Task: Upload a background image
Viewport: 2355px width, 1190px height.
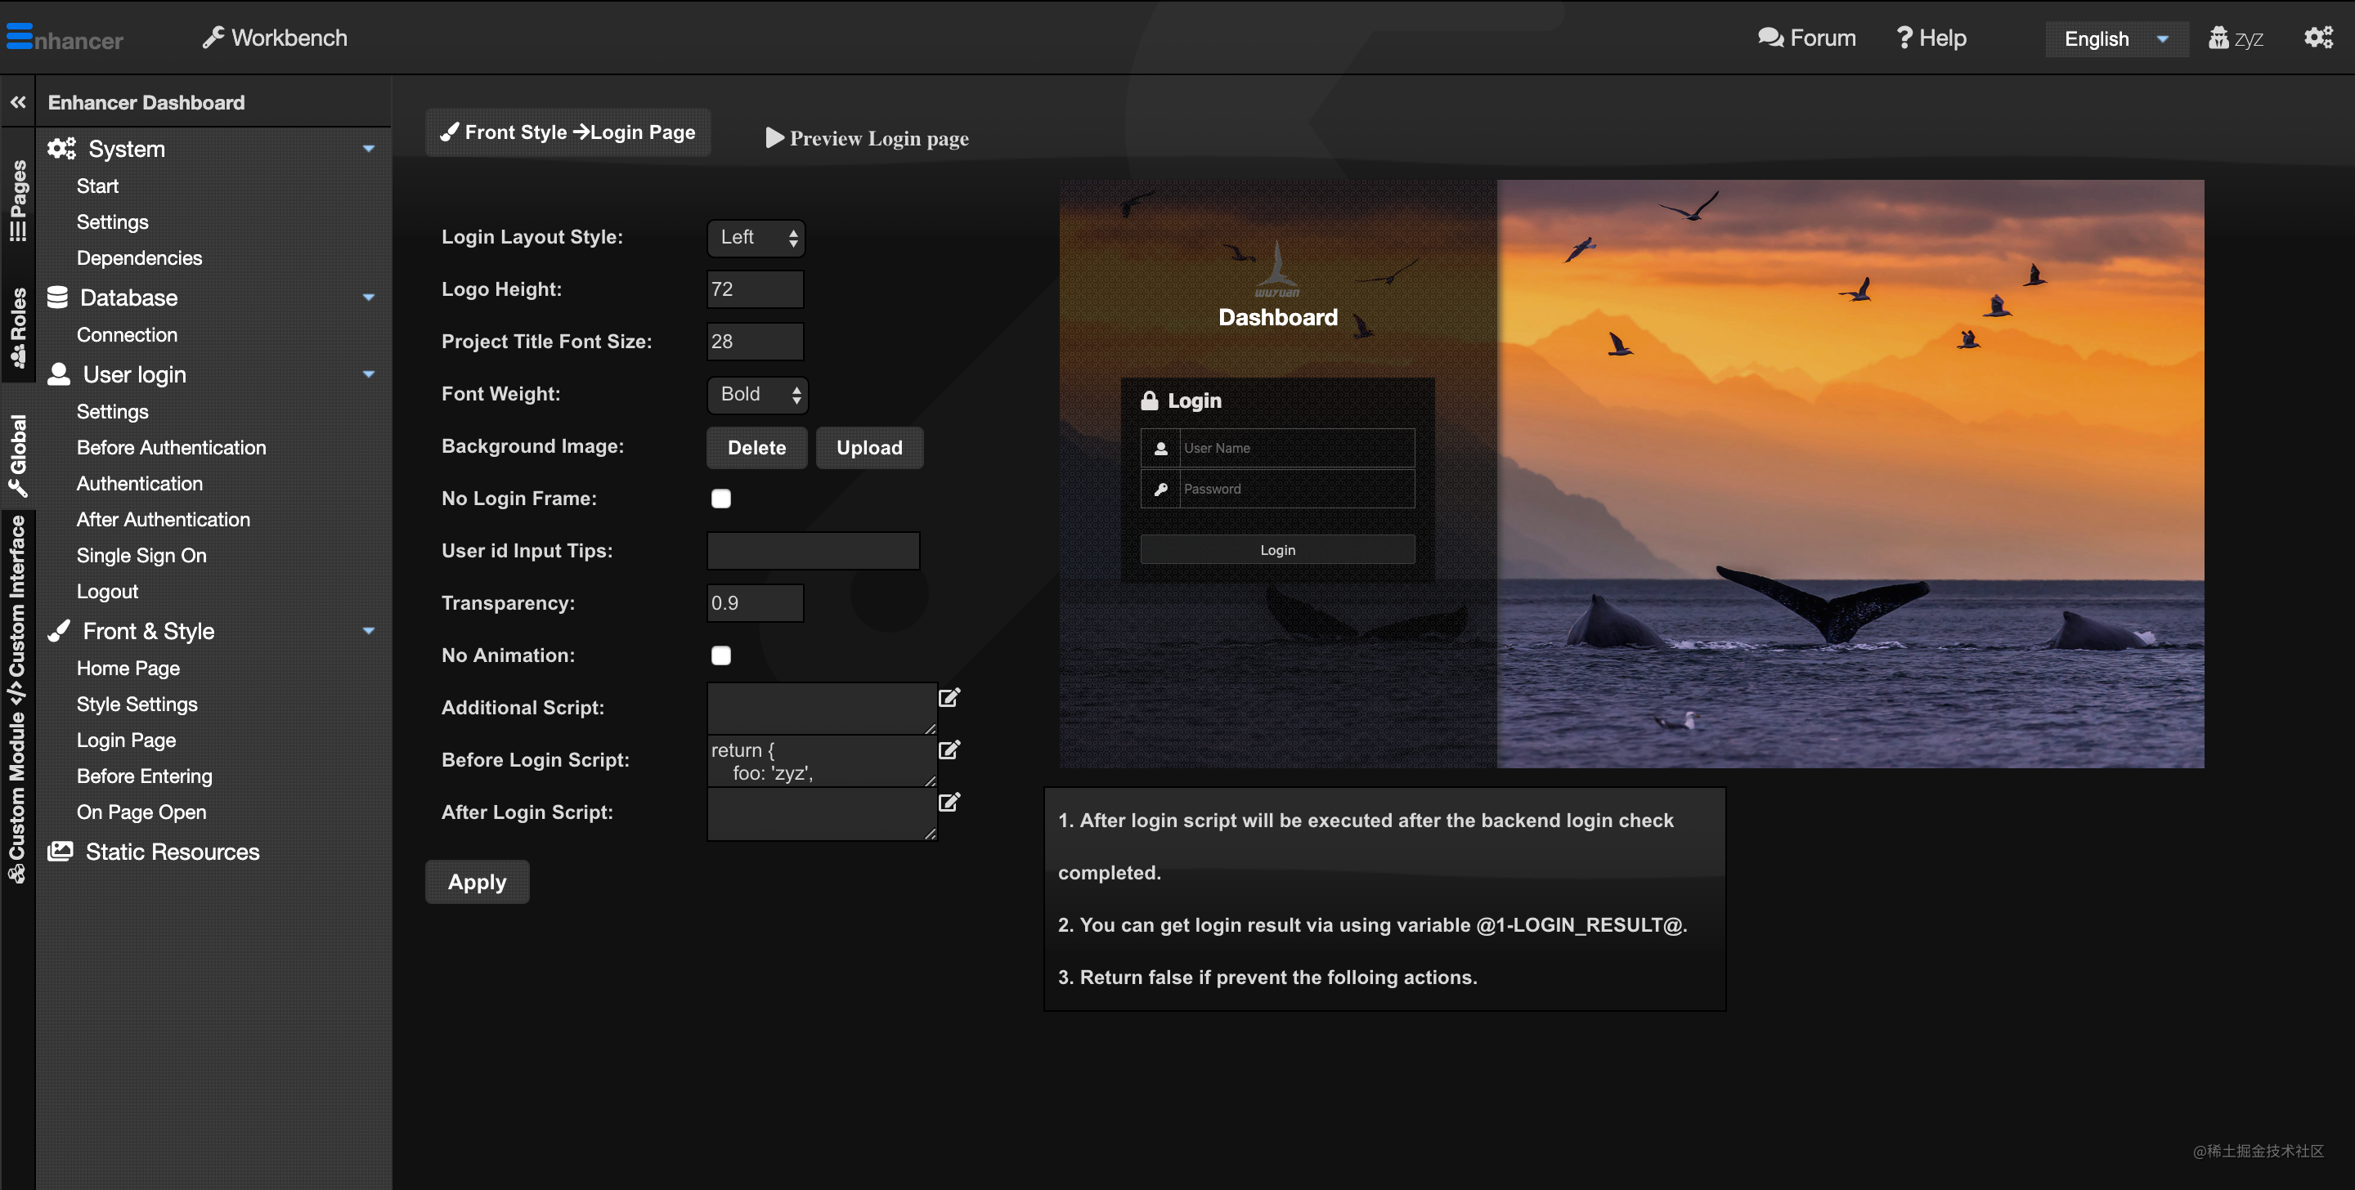Action: (x=869, y=448)
